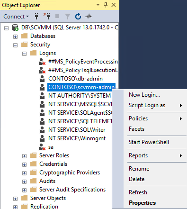Click the CONTOSO\scvmm-admin login icon
This screenshot has width=187, height=209.
pos(42,87)
